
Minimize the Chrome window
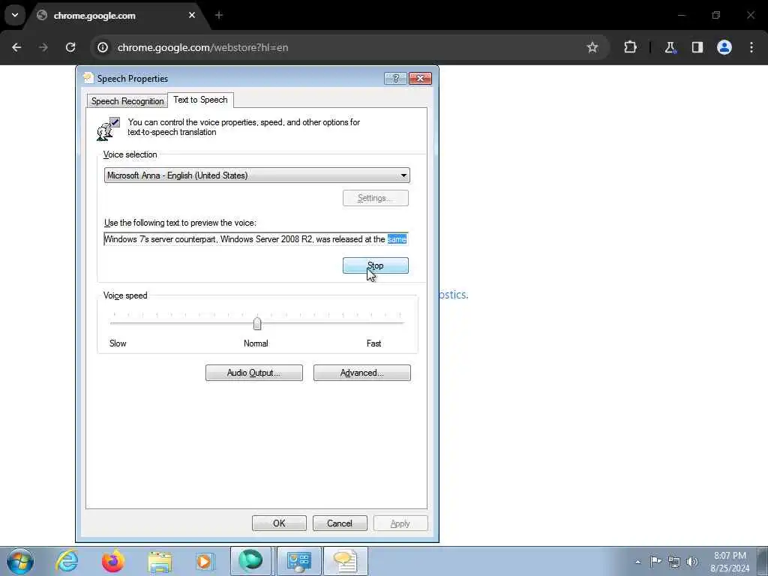click(681, 15)
